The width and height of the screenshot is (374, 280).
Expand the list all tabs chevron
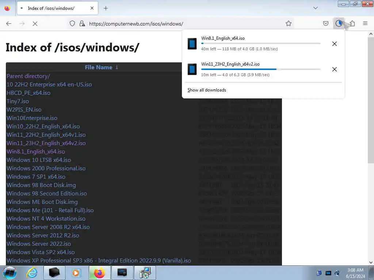click(x=316, y=8)
